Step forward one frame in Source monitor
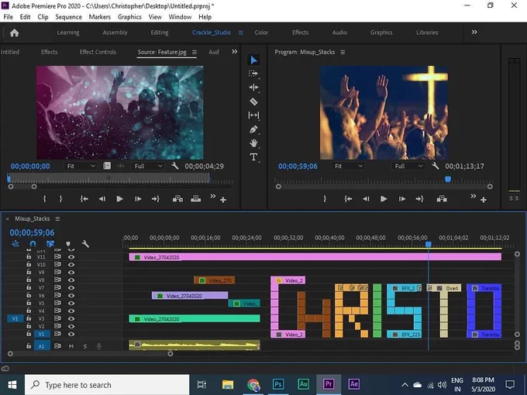 coord(138,199)
